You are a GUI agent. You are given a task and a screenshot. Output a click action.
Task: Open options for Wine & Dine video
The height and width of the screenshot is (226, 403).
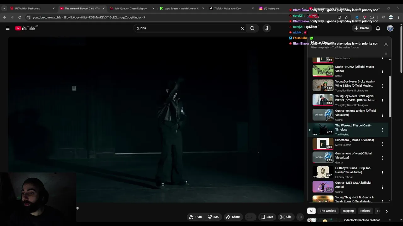point(383,86)
